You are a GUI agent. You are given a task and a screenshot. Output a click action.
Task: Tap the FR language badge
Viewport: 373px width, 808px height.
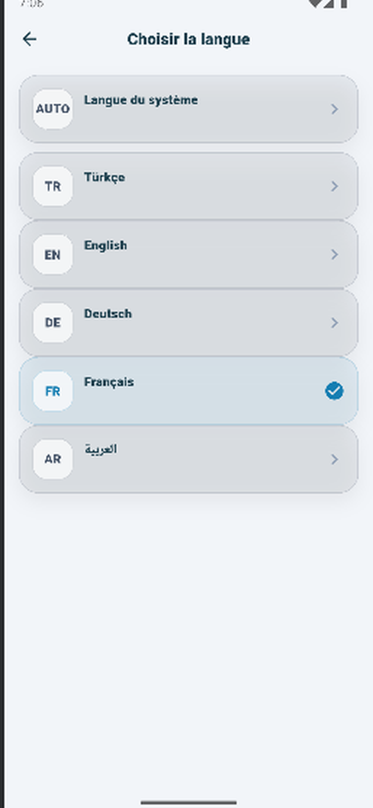point(53,391)
